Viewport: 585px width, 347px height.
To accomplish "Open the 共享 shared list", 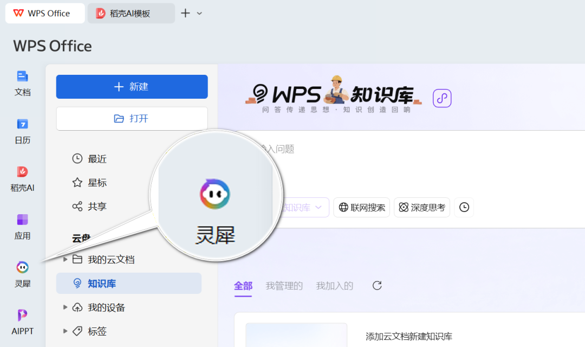I will pyautogui.click(x=89, y=206).
